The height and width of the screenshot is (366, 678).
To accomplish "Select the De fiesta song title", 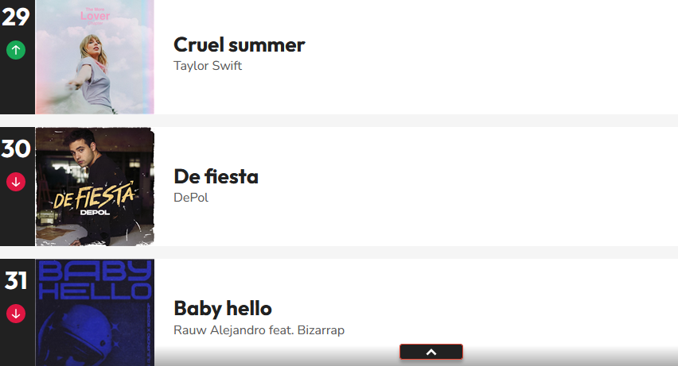I will (216, 176).
